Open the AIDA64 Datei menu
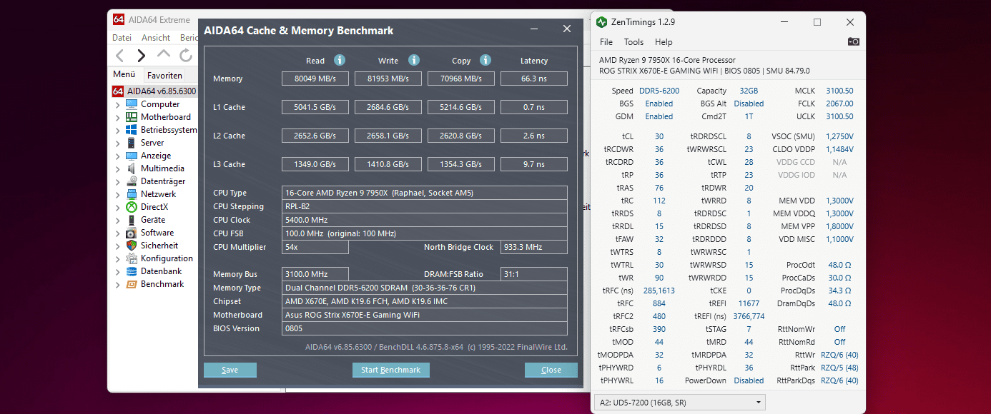 click(122, 38)
